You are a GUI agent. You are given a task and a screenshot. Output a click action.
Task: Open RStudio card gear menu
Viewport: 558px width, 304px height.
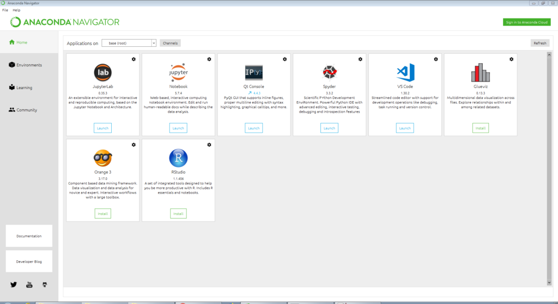click(x=209, y=145)
